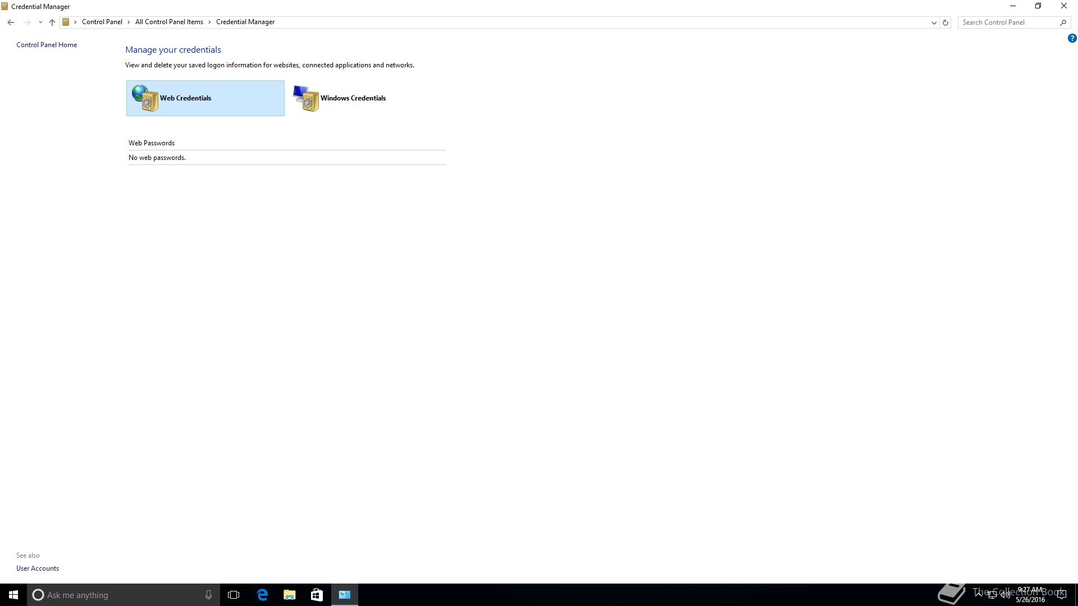Screen dimensions: 1078x606
Task: Click the blue Help question mark icon
Action: point(1072,39)
